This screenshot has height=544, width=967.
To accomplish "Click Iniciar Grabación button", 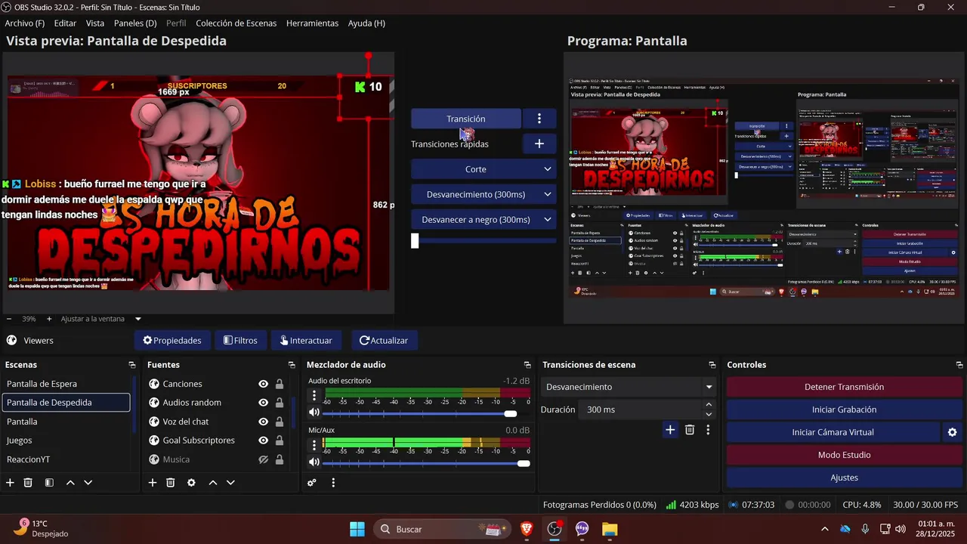I will coord(844,410).
